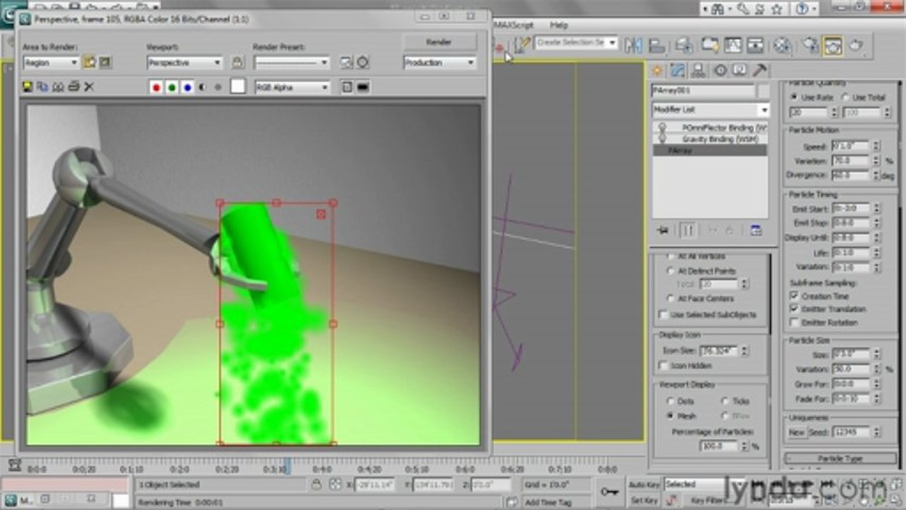Image resolution: width=906 pixels, height=510 pixels.
Task: Open the Render Preset dropdown
Action: click(292, 62)
